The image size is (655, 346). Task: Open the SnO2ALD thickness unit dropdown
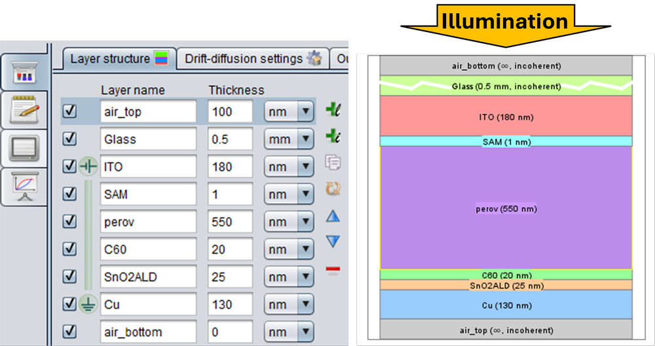point(289,277)
